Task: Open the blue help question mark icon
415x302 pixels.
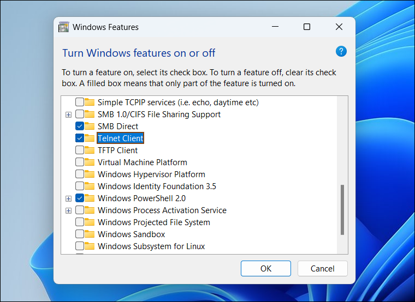Action: click(x=341, y=51)
